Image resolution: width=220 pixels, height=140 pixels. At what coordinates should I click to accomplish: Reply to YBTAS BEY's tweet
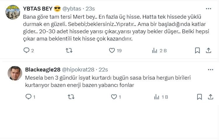[27, 50]
